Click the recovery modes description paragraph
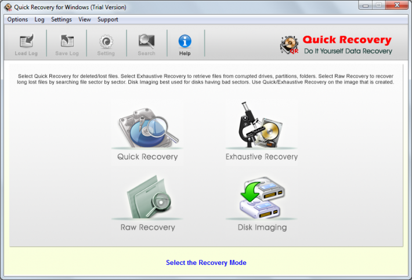 205,79
